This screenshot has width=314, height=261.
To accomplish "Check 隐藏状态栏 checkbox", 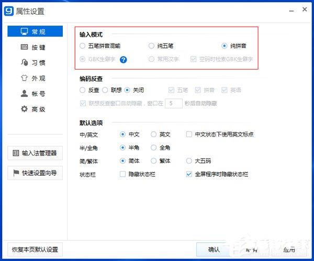I will click(x=122, y=174).
